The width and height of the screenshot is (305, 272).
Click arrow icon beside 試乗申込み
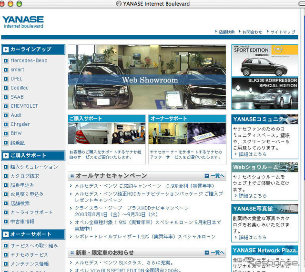click(x=6, y=185)
